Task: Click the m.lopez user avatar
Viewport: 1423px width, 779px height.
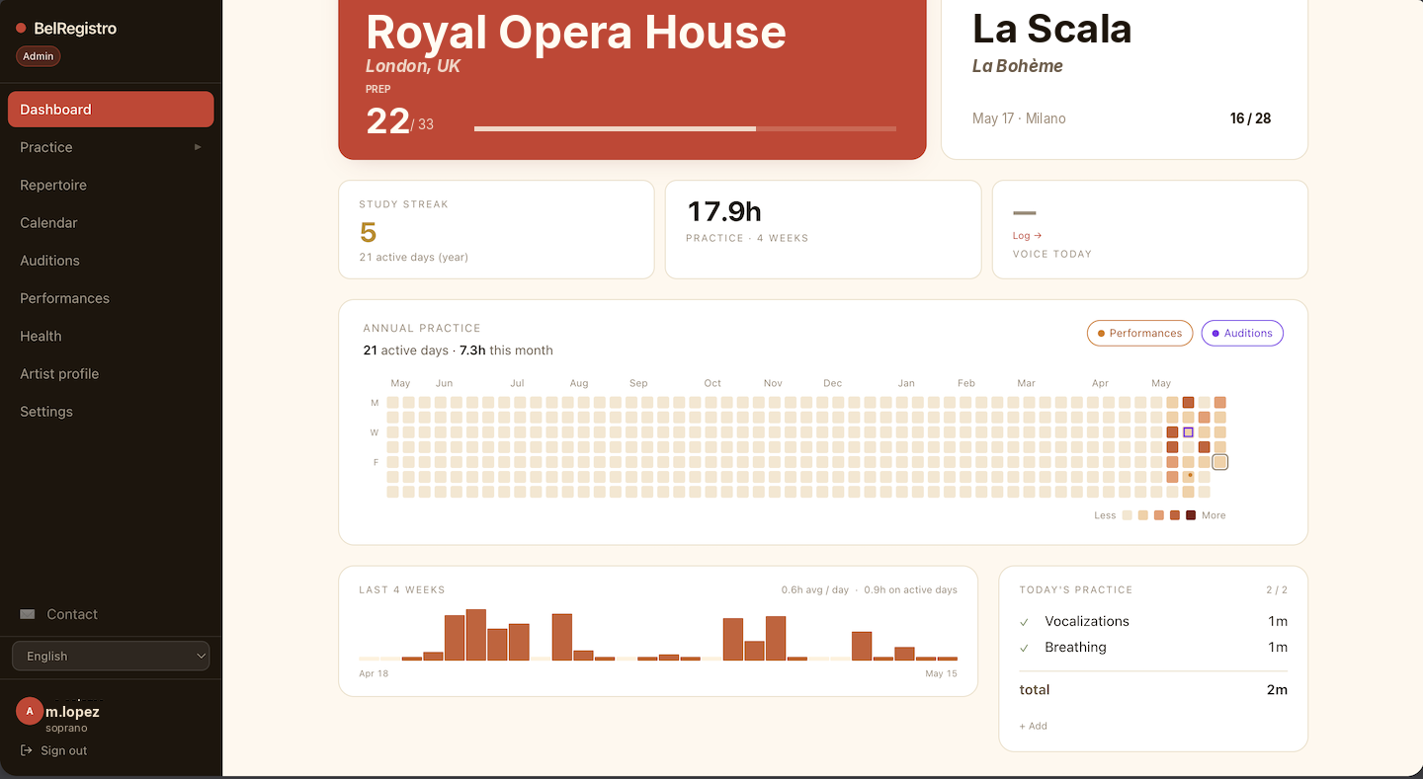Action: click(30, 711)
